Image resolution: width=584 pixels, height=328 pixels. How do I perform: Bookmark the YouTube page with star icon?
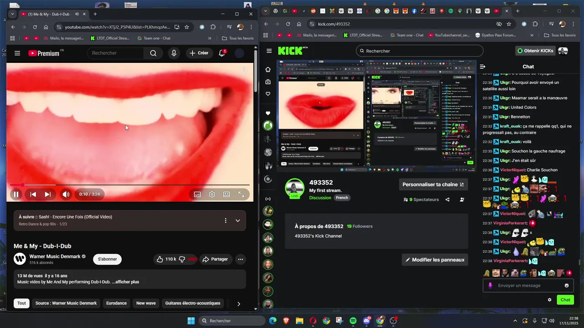coord(187,27)
